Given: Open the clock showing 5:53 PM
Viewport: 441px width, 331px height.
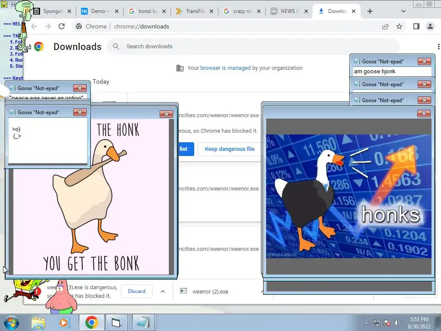Looking at the screenshot, I should click(419, 323).
